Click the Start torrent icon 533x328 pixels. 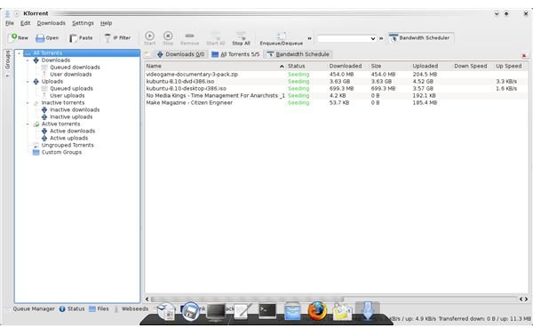149,38
